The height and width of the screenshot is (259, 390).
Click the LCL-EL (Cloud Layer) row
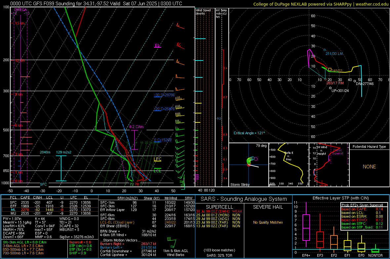point(147,222)
